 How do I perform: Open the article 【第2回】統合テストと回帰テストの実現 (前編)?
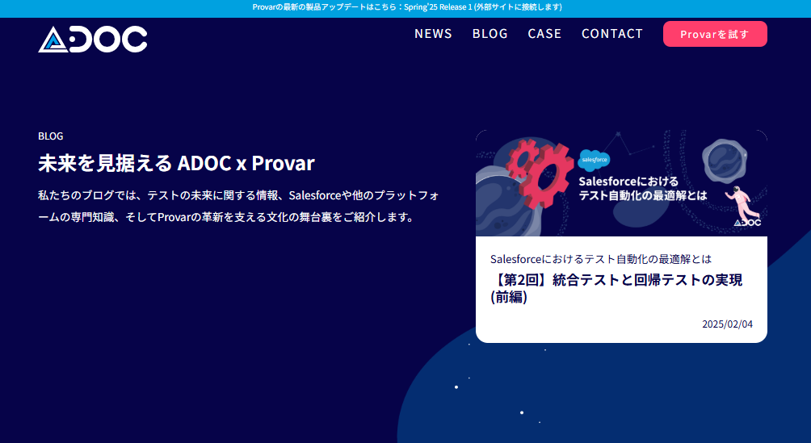point(616,288)
